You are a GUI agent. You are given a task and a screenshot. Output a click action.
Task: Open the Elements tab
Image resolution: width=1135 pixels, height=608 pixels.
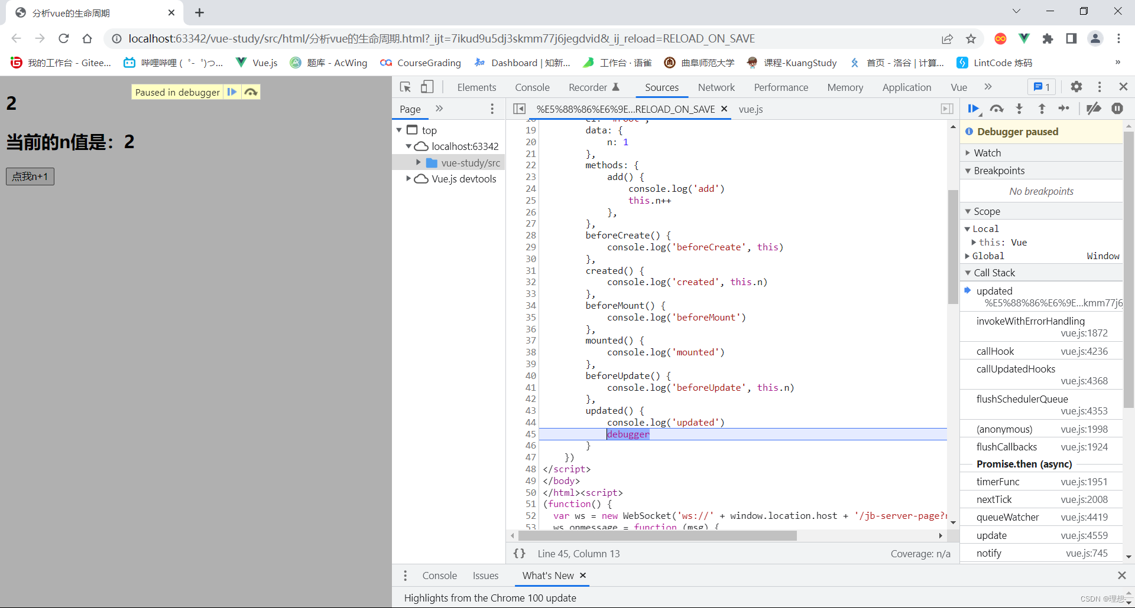pos(476,87)
